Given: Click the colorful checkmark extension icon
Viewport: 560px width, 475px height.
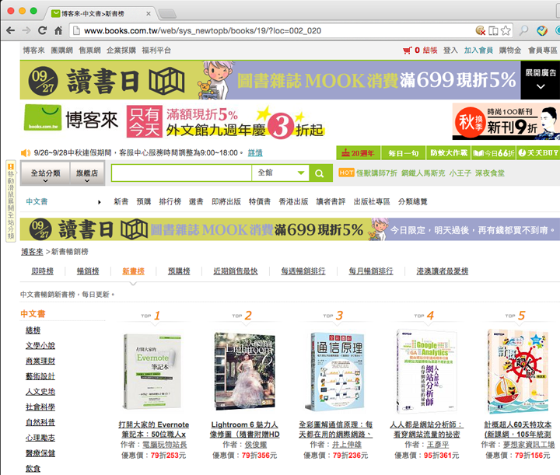Looking at the screenshot, I should tap(542, 30).
